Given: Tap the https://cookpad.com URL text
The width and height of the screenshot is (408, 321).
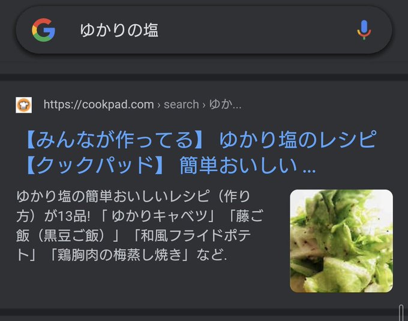Looking at the screenshot, I should point(98,104).
